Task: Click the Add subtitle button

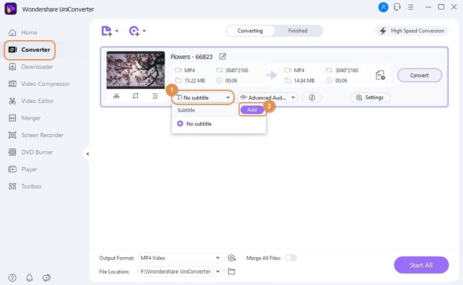Action: pos(252,110)
